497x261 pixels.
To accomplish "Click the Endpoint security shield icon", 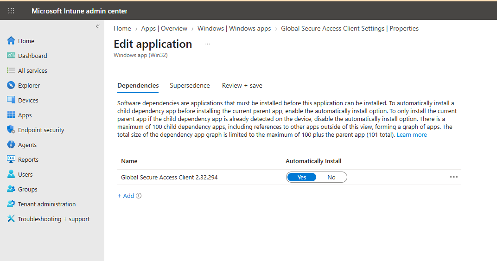I will point(11,129).
